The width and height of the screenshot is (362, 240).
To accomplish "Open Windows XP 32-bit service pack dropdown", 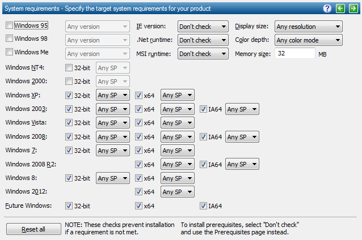I will pos(113,95).
